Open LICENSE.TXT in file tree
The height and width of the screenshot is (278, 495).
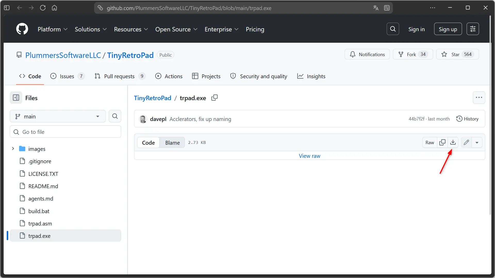[x=65, y=174]
